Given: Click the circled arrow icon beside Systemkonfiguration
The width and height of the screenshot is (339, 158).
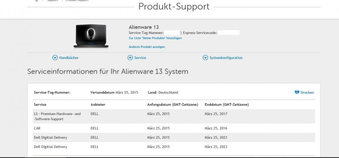Looking at the screenshot, I should pos(205,58).
